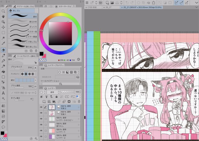199x141 pixels.
Task: Choose the 軟らかめ eraser sub tool
Action: point(23,21)
